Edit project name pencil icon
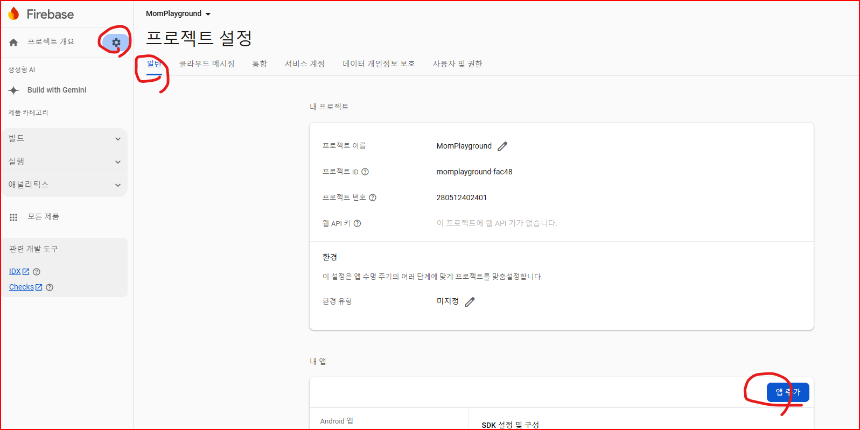The width and height of the screenshot is (860, 430). coord(502,146)
